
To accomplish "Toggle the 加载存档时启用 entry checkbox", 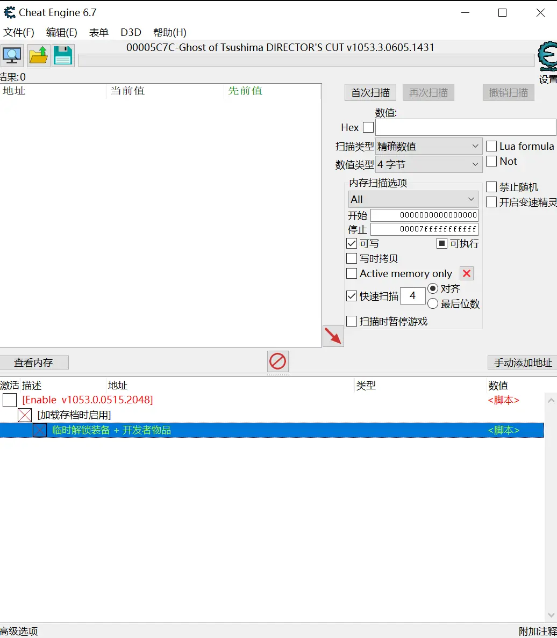I will click(25, 415).
